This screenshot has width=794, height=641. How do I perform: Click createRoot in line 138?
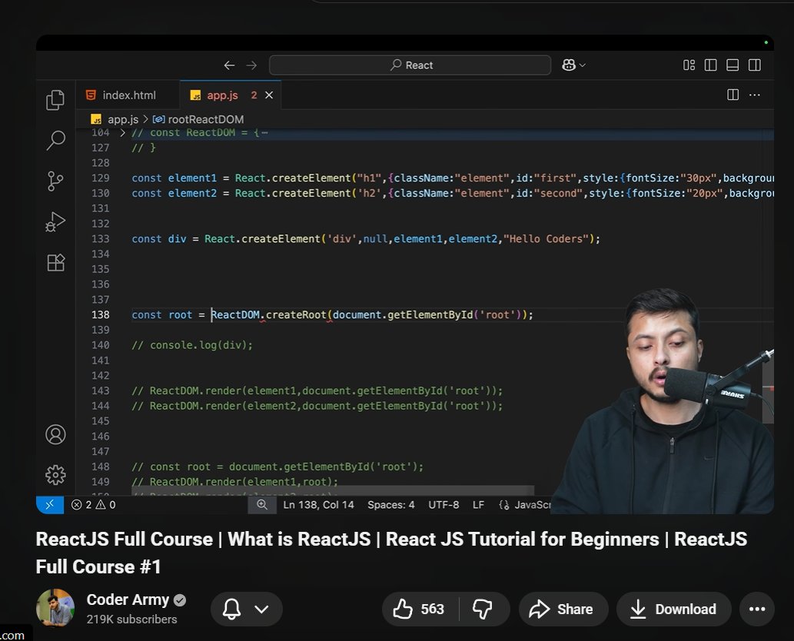pyautogui.click(x=296, y=314)
